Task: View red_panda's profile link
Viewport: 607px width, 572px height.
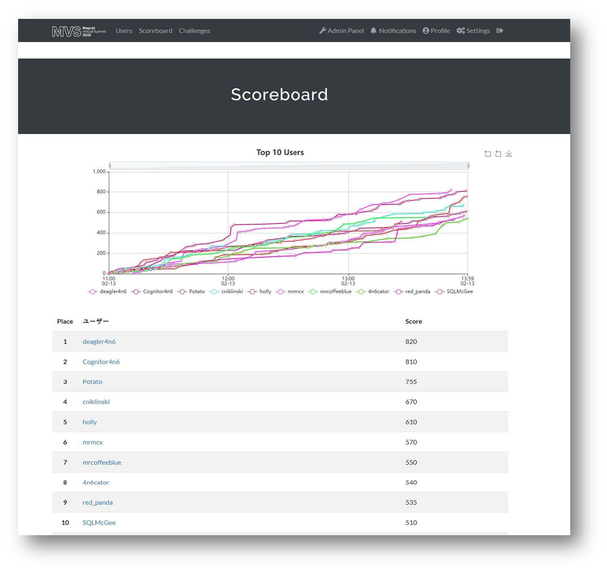Action: coord(97,502)
